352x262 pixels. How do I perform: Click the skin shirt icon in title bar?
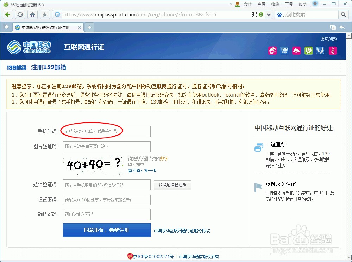[315, 4]
